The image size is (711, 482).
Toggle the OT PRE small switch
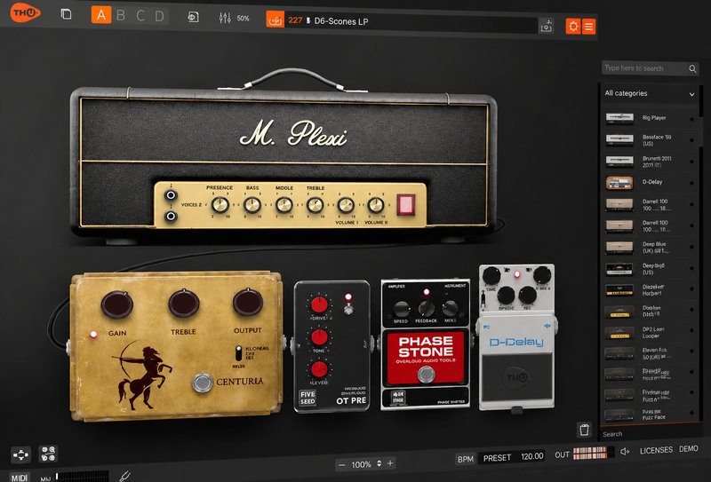348,310
